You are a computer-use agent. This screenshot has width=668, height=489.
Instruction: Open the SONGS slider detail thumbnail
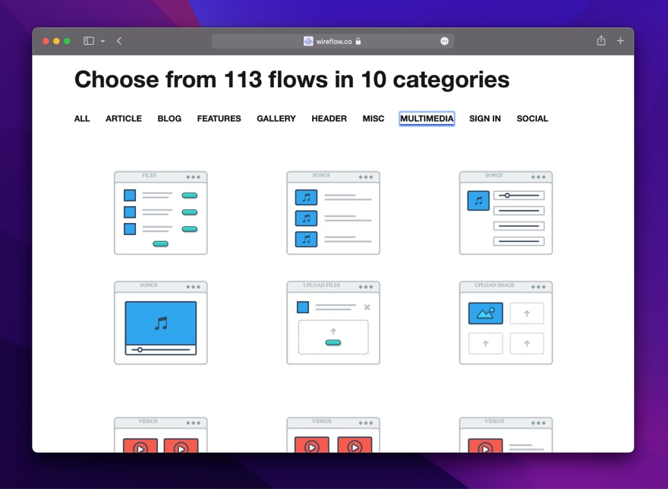tap(506, 213)
